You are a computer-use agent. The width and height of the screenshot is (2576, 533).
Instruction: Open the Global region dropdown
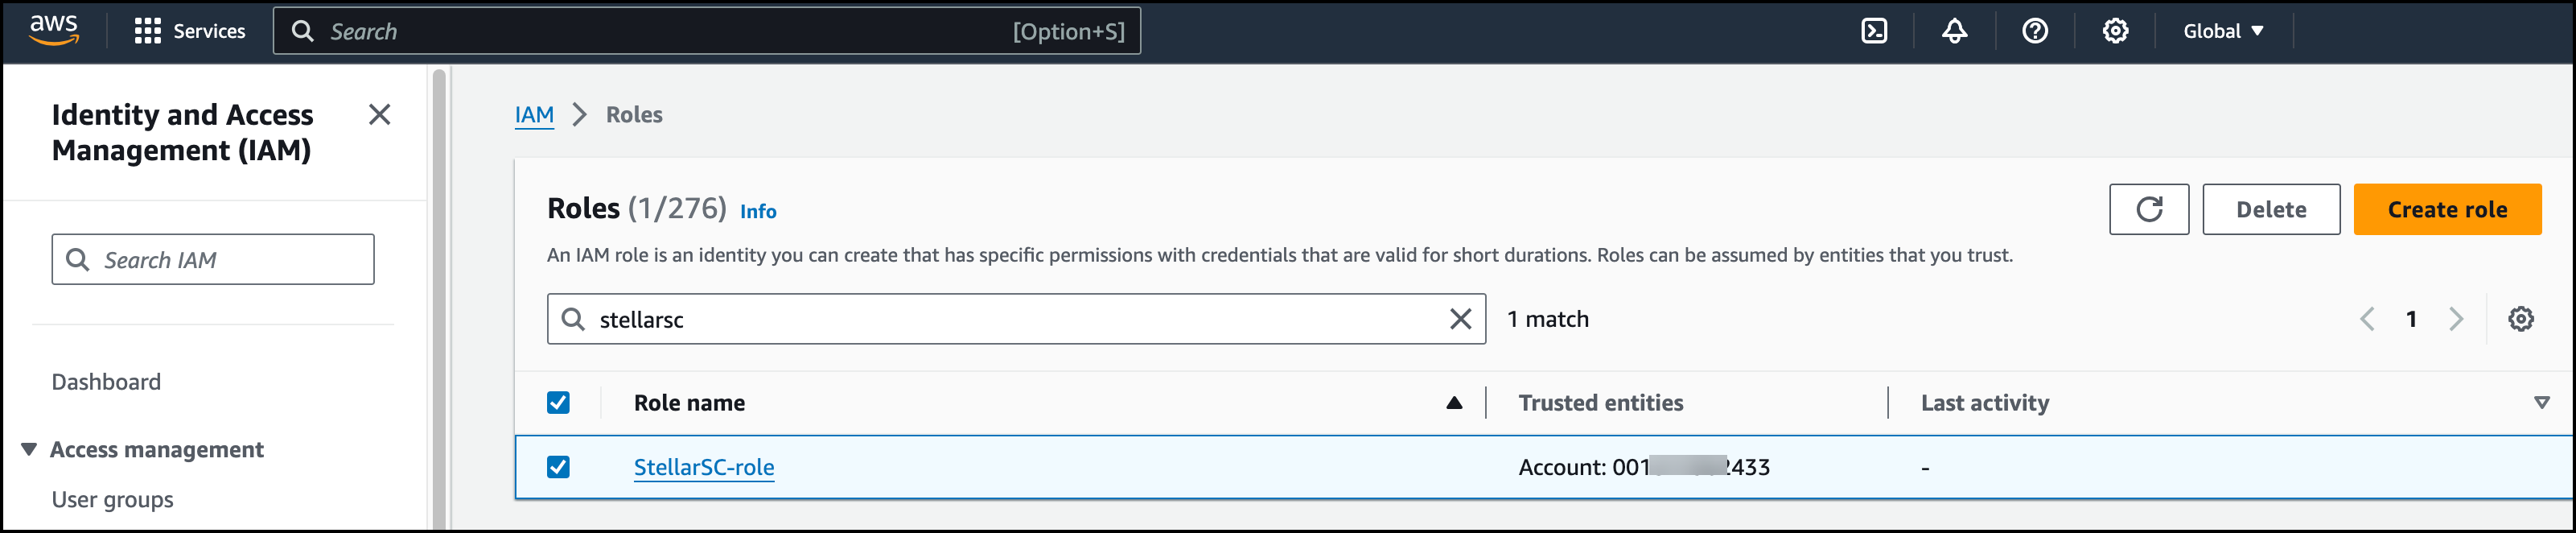click(2222, 31)
